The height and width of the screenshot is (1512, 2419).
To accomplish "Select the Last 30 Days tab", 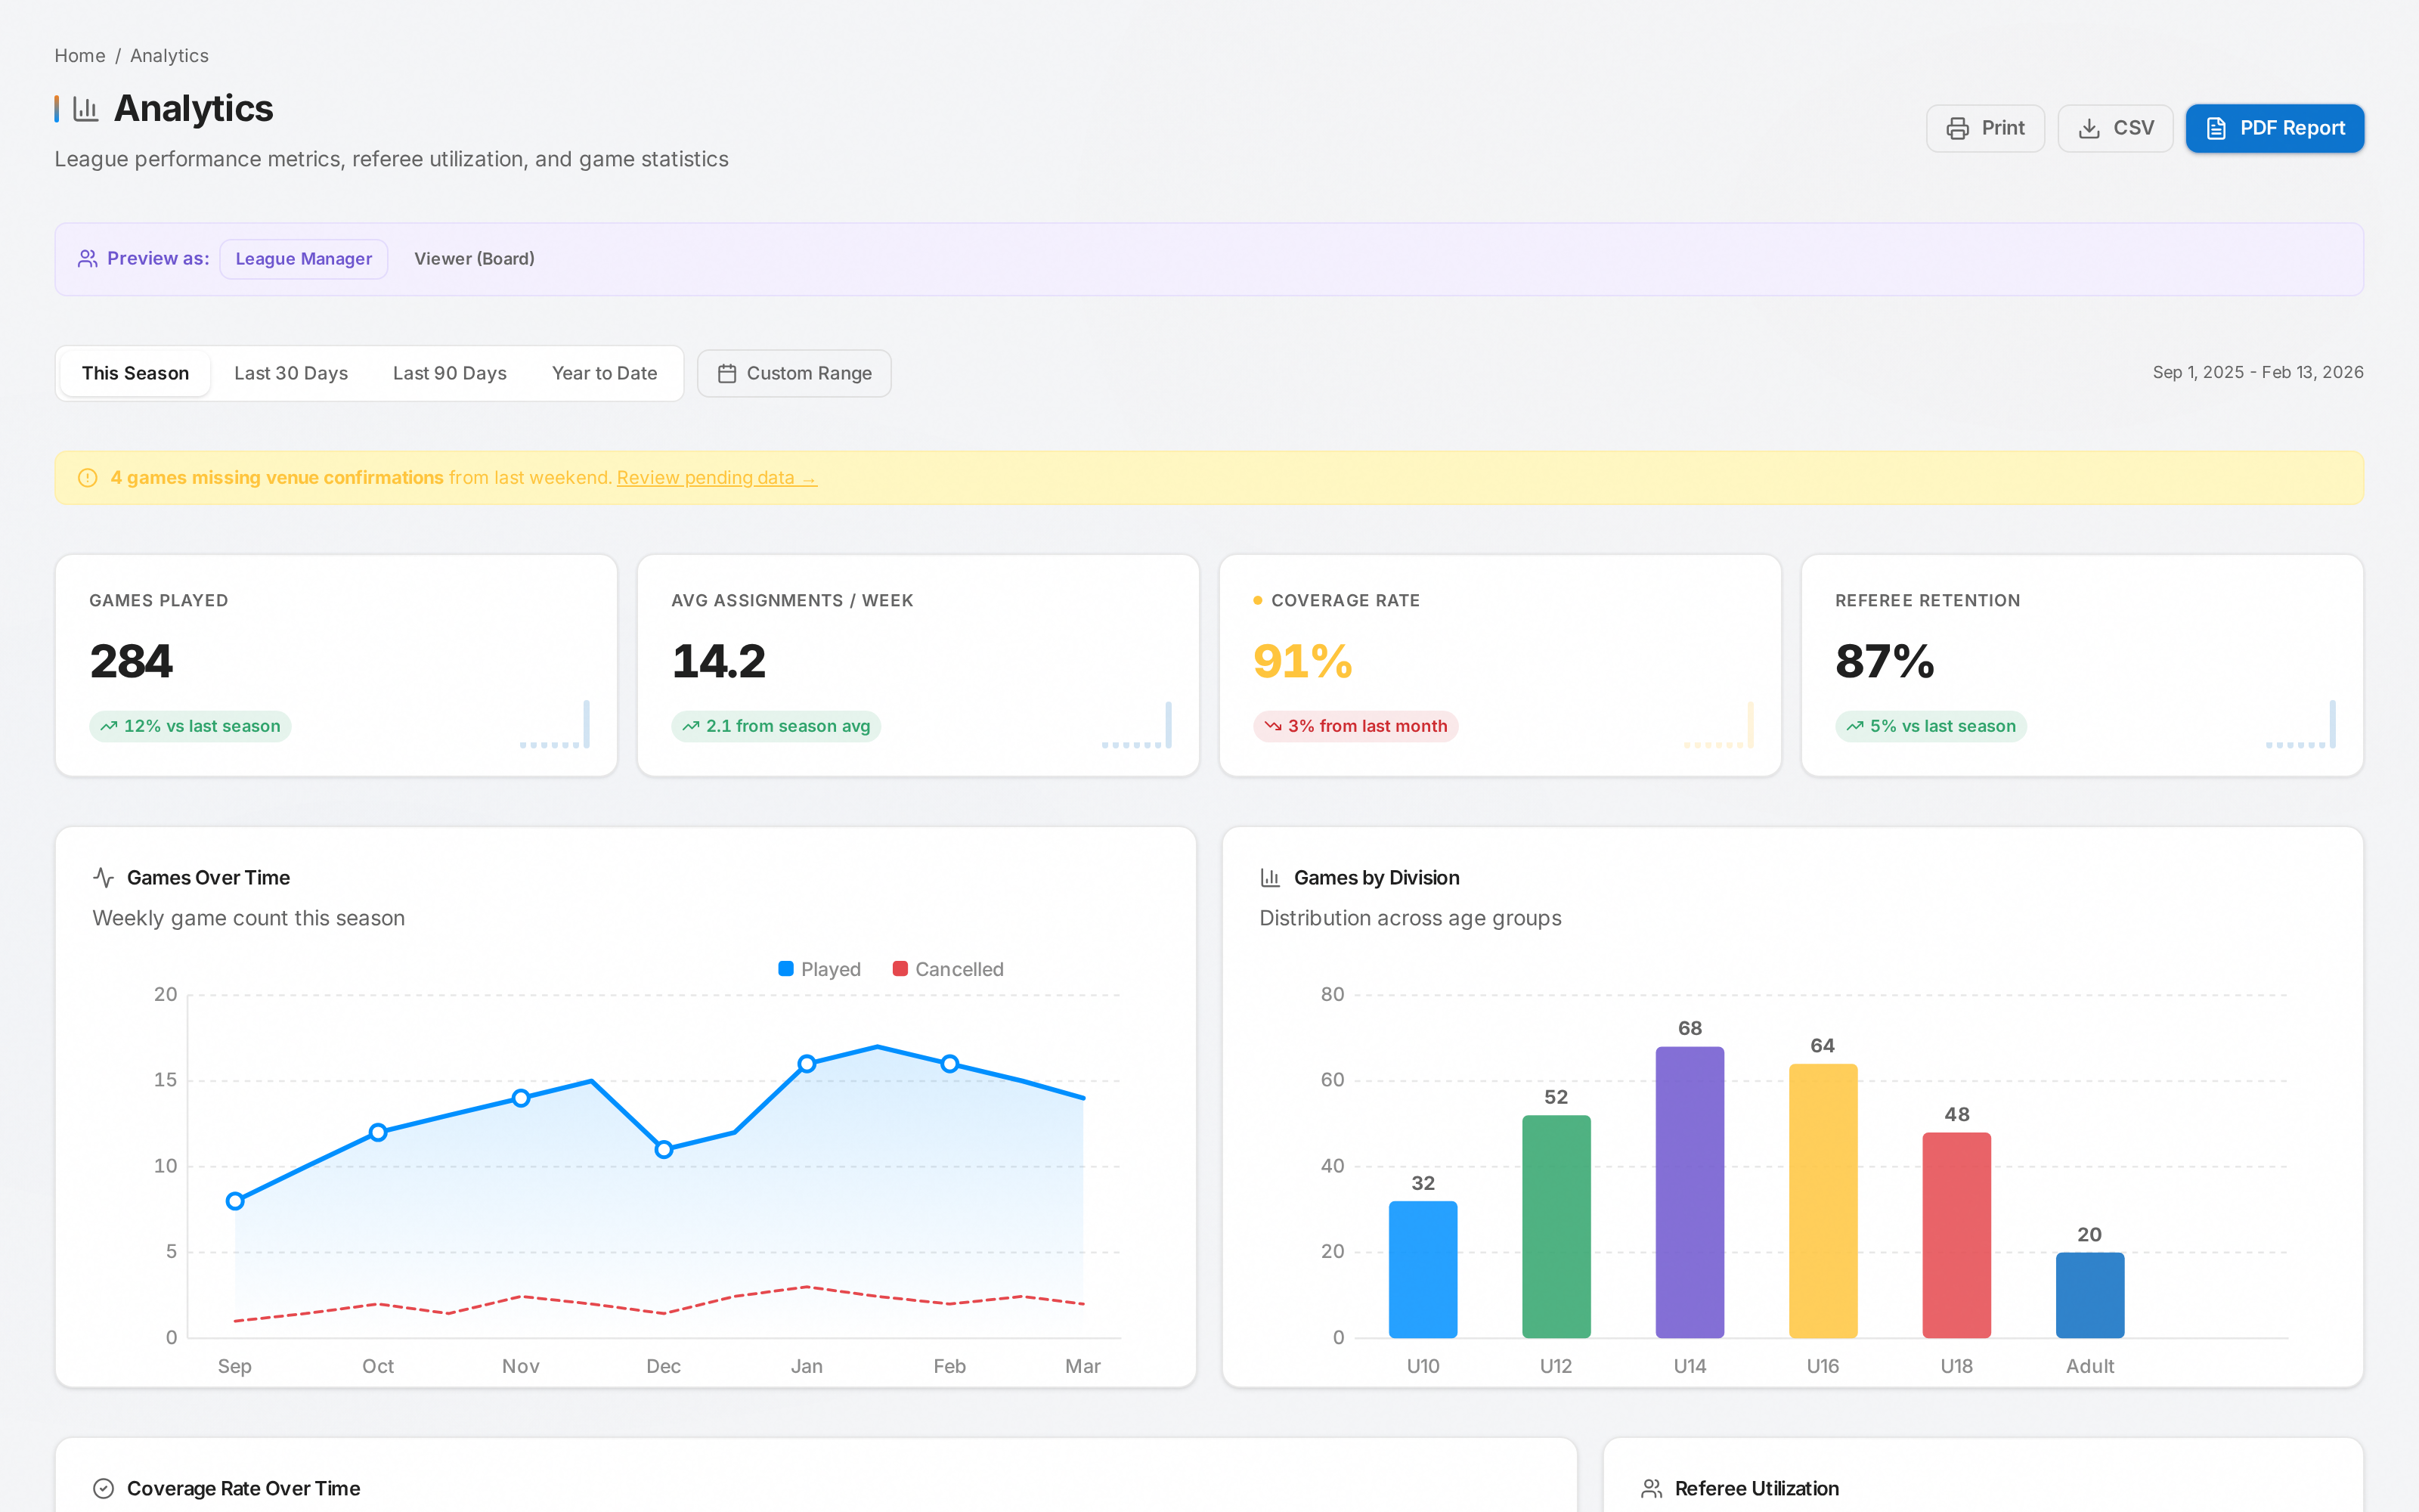I will coord(291,373).
